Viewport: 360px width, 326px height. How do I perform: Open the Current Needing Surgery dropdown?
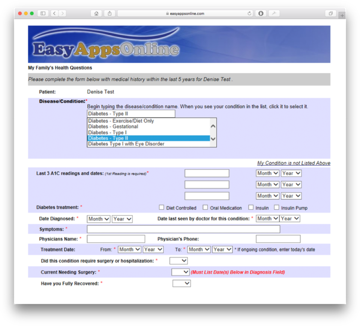(x=180, y=272)
